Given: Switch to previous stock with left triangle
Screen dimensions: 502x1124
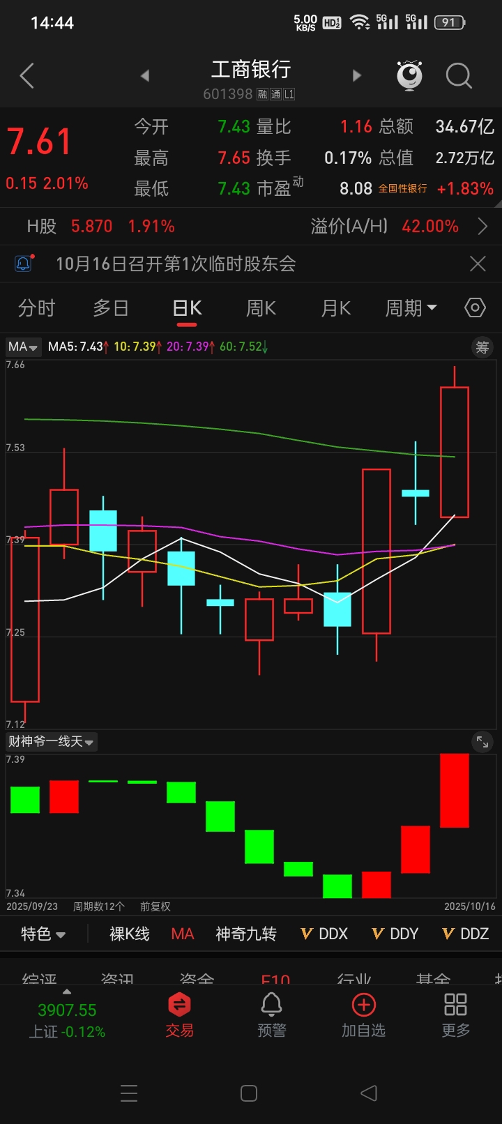Looking at the screenshot, I should coord(145,75).
